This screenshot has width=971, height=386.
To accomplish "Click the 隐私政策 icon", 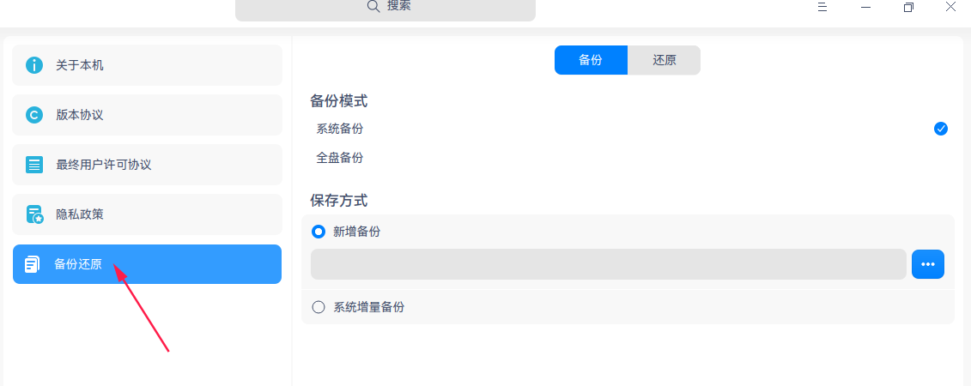I will coord(34,214).
